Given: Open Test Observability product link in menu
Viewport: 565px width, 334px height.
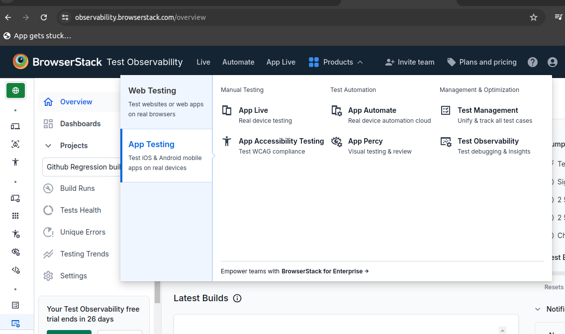Looking at the screenshot, I should click(x=485, y=146).
